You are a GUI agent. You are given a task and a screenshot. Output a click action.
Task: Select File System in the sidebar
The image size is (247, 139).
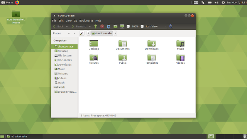point(64,56)
